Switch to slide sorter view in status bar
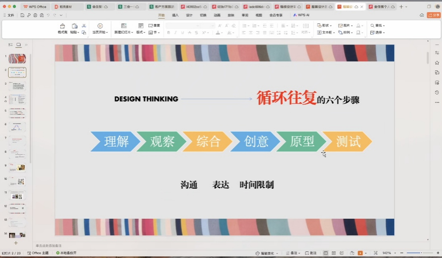The height and width of the screenshot is (258, 442). coord(334,253)
